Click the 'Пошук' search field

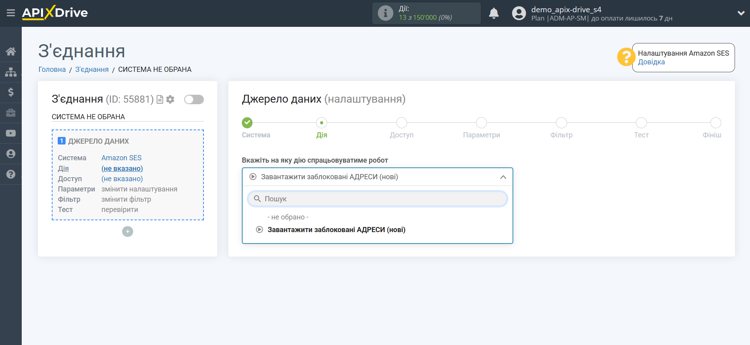click(x=377, y=199)
